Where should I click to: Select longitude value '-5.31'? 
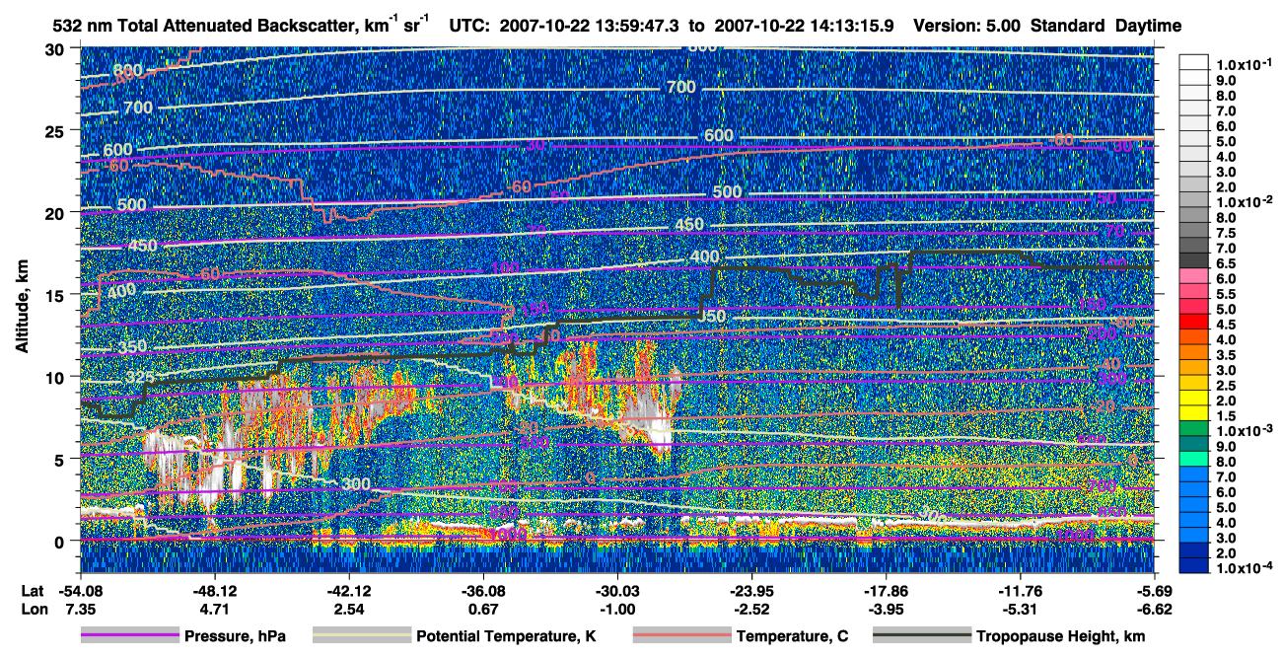[1021, 610]
